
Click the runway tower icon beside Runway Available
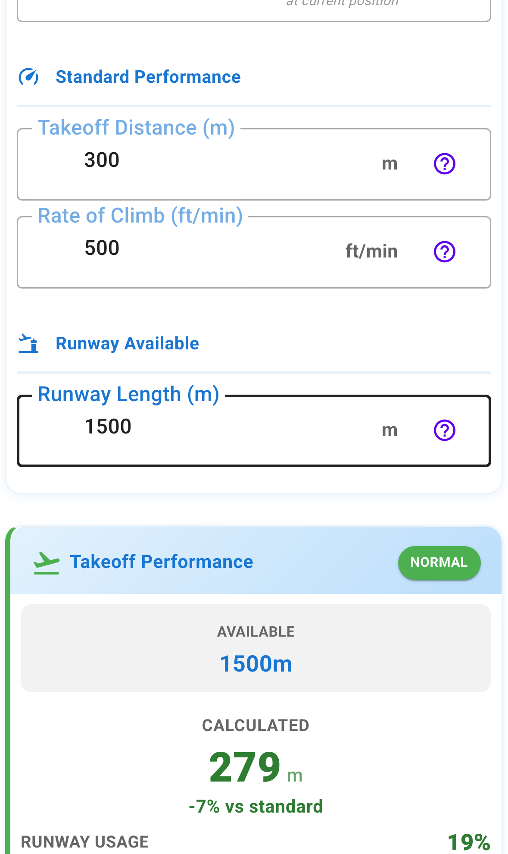coord(28,344)
